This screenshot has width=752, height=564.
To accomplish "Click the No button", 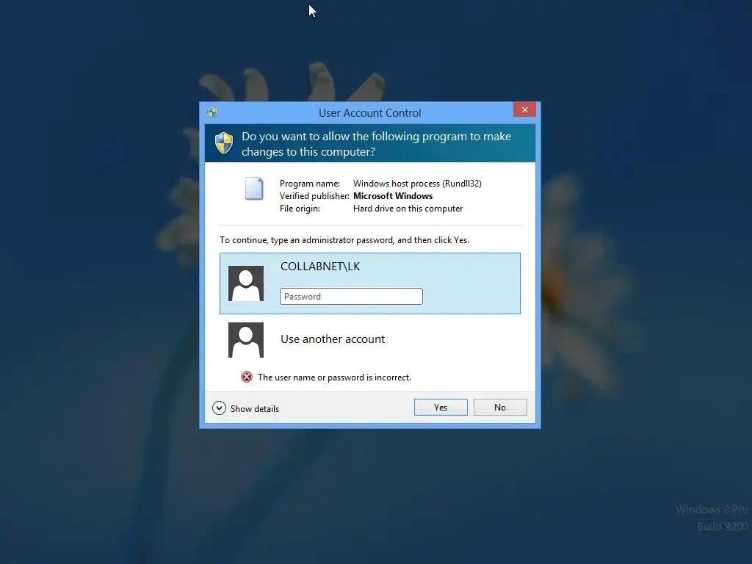I will click(x=499, y=407).
